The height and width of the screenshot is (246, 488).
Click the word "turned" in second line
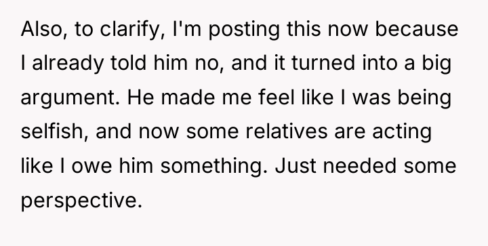[x=323, y=63]
